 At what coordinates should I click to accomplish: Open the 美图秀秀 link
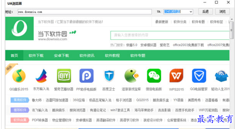(x=194, y=100)
